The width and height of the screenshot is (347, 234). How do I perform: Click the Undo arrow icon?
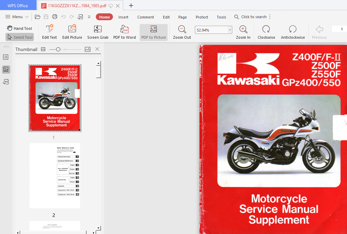(x=63, y=17)
